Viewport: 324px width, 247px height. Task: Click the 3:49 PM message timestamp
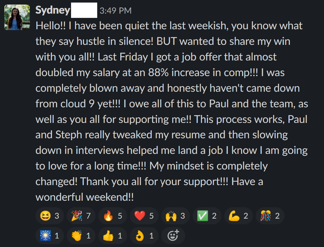point(116,11)
